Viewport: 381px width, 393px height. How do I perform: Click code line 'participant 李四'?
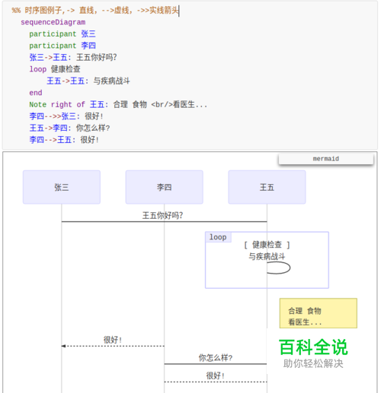[62, 46]
